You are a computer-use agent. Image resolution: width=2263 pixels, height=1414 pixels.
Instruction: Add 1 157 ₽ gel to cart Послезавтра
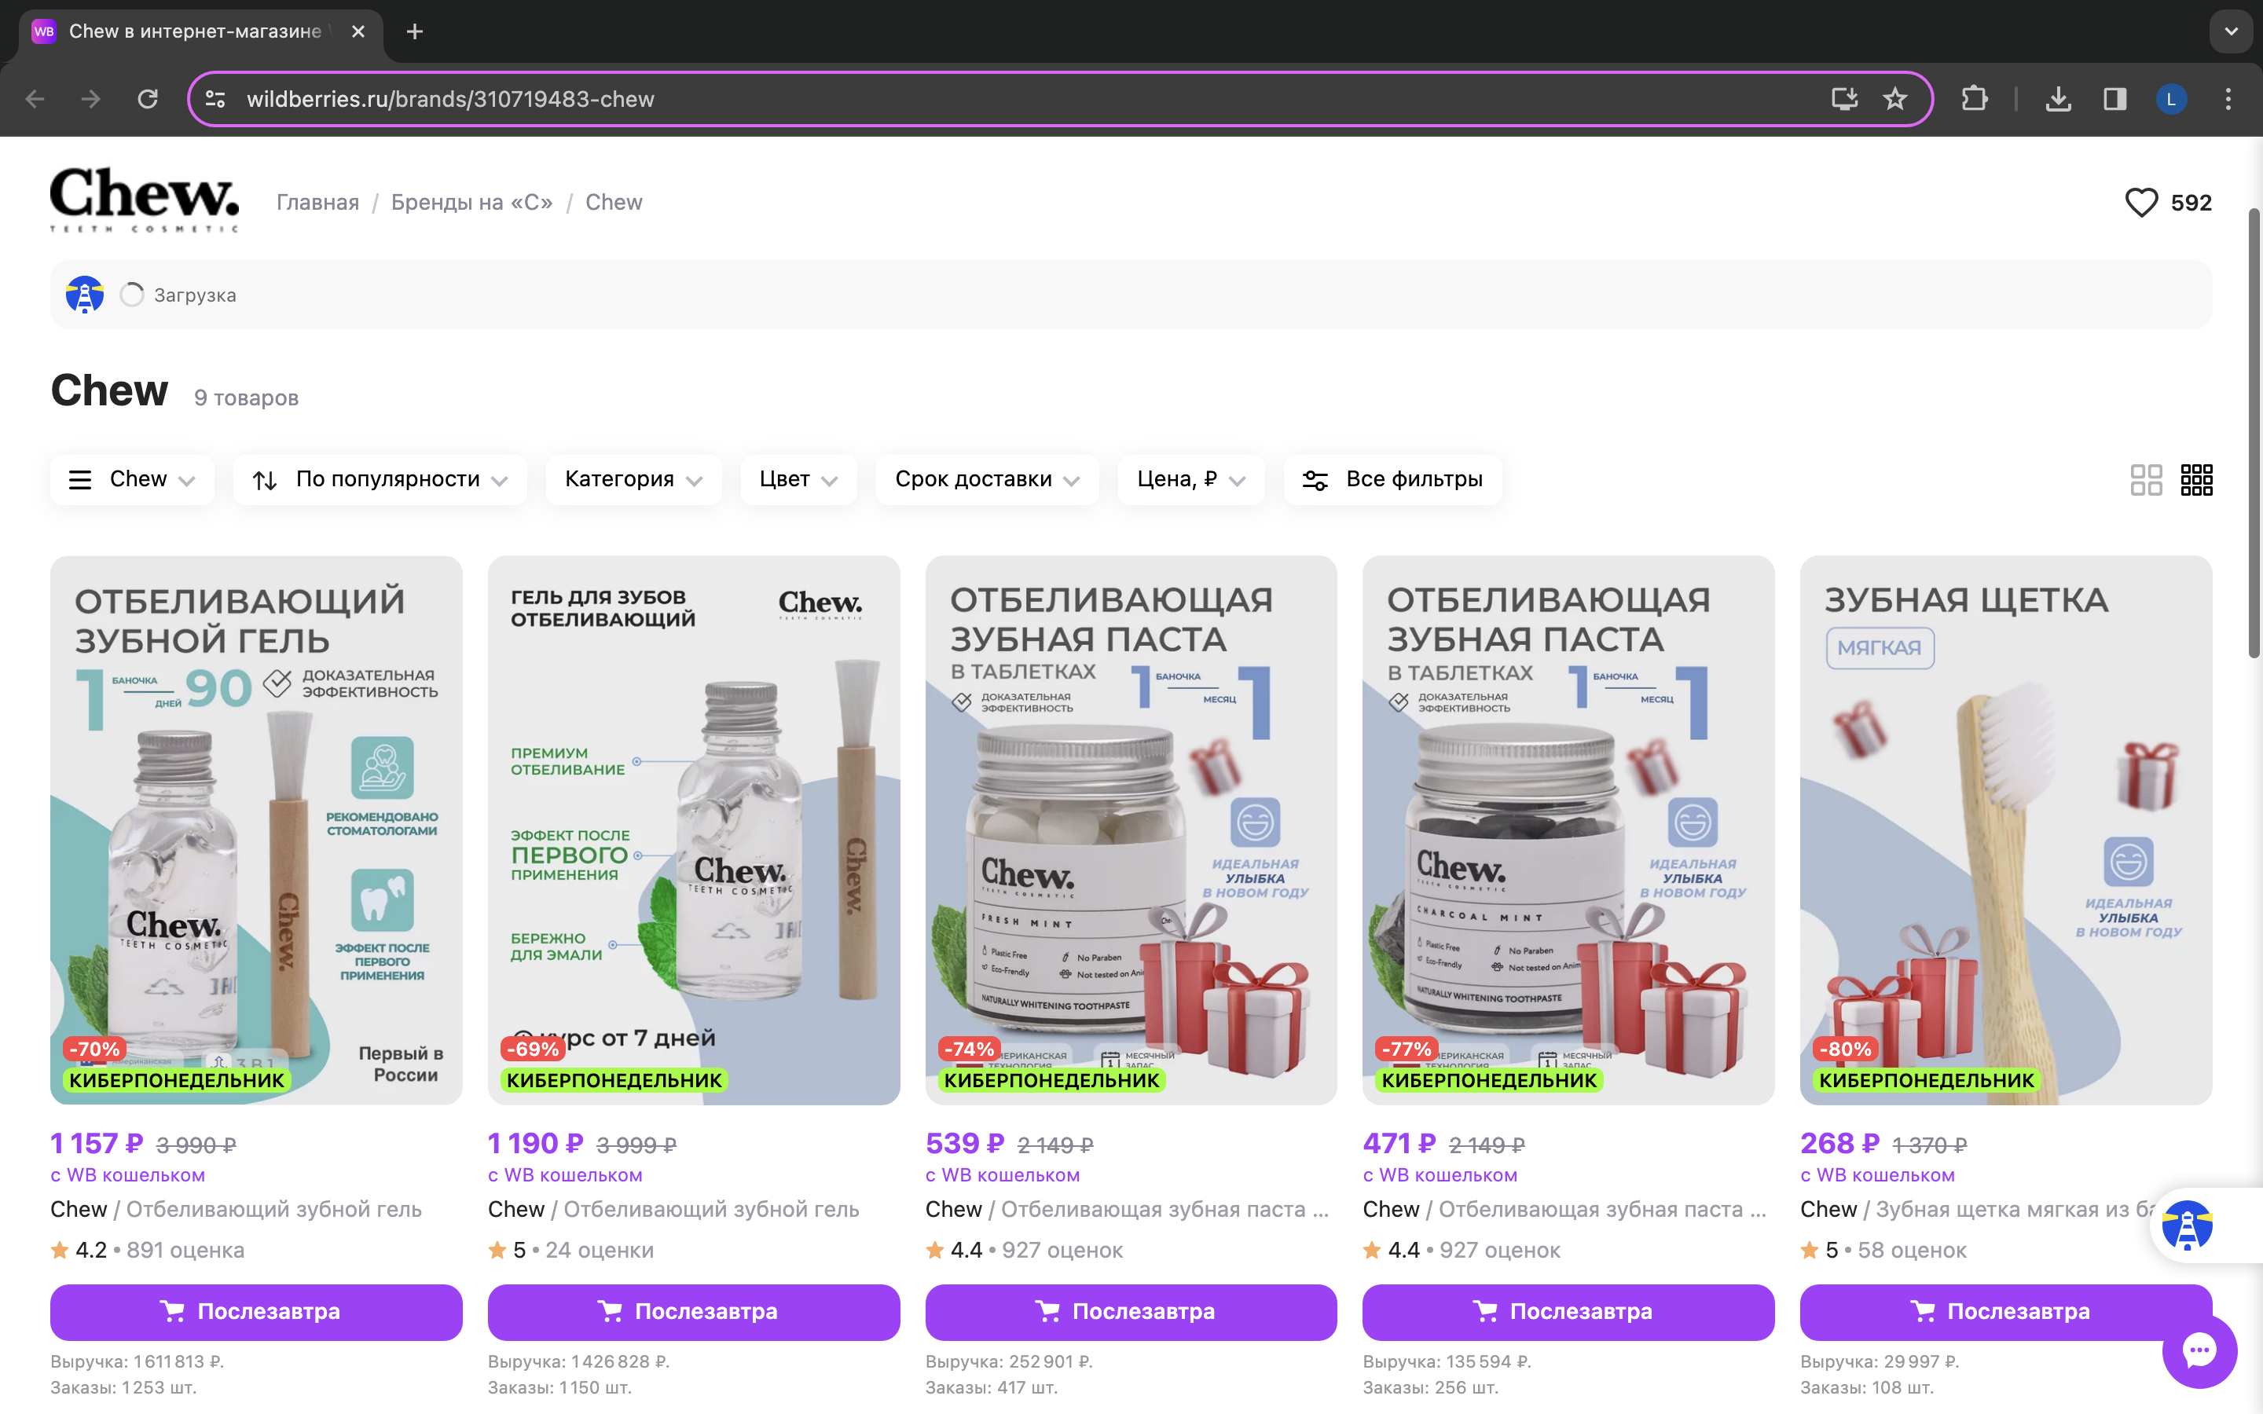(x=256, y=1312)
